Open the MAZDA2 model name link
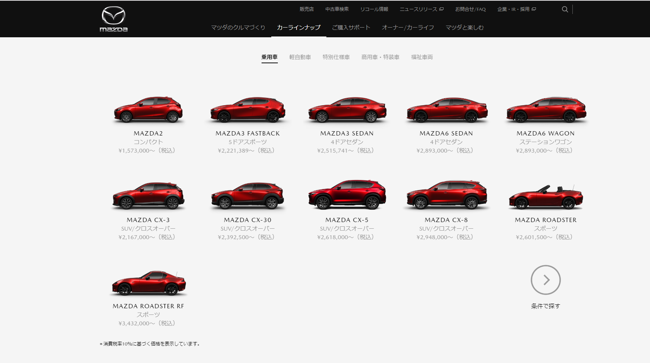 148,134
